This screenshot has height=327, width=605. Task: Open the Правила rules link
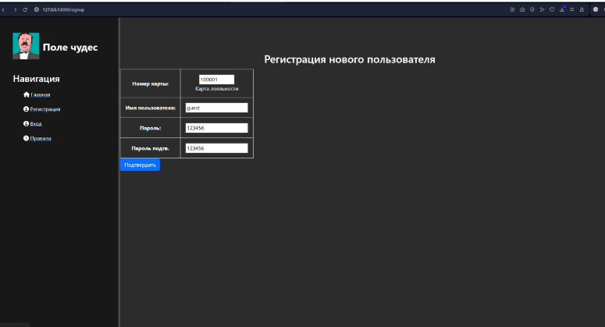[x=41, y=138]
